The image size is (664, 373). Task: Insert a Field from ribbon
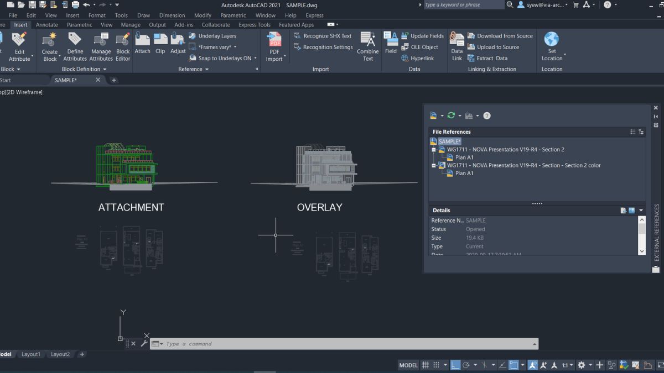click(391, 43)
